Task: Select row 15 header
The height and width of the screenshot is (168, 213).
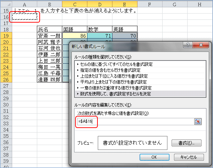Action: tap(6, 10)
